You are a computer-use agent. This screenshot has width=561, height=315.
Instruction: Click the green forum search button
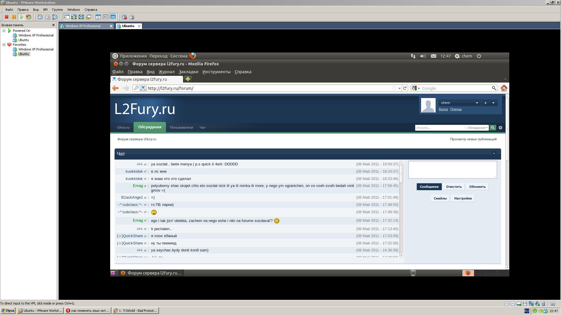tap(493, 127)
